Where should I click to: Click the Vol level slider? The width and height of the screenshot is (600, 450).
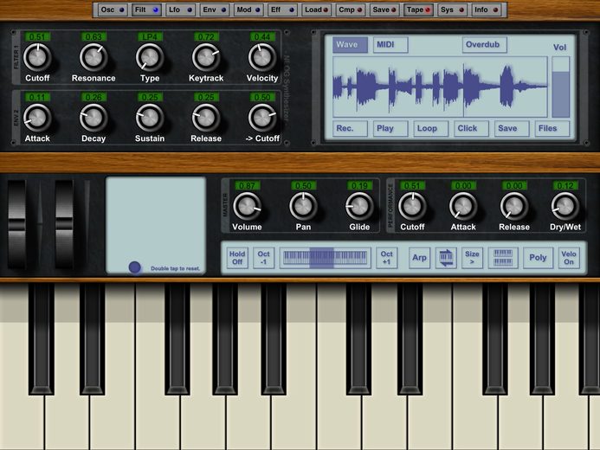(x=560, y=87)
